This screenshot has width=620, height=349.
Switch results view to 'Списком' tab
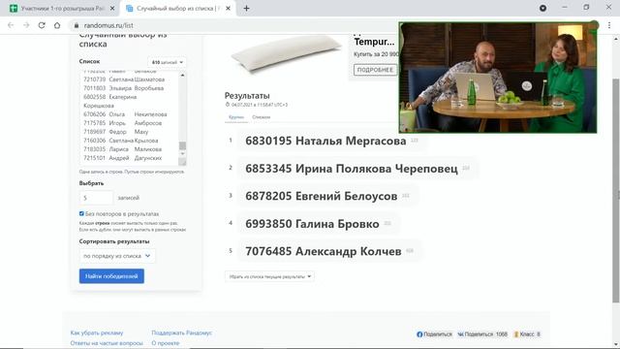click(x=261, y=117)
